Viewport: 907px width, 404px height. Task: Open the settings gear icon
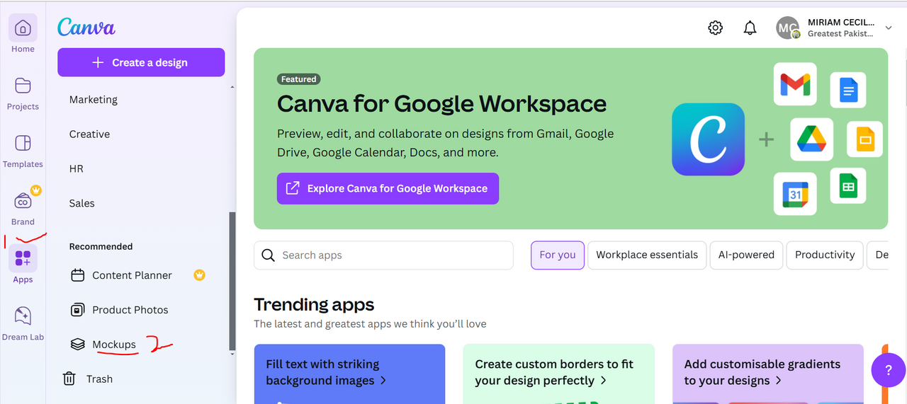click(716, 28)
